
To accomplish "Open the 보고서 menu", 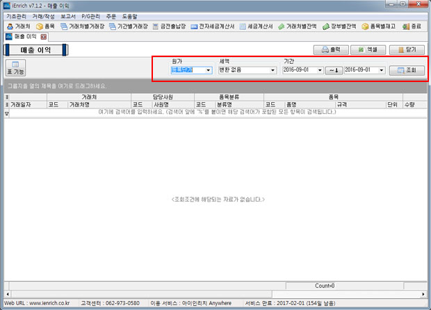I will pos(67,15).
